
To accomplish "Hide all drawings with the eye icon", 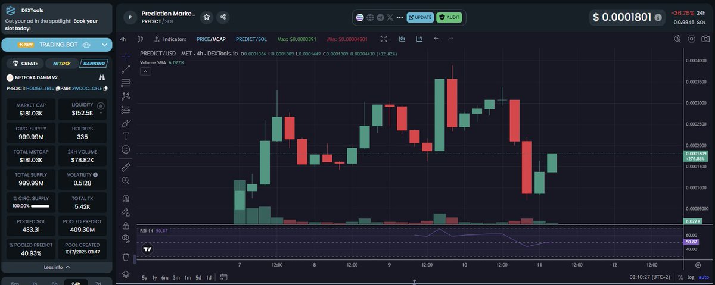I will point(126,239).
